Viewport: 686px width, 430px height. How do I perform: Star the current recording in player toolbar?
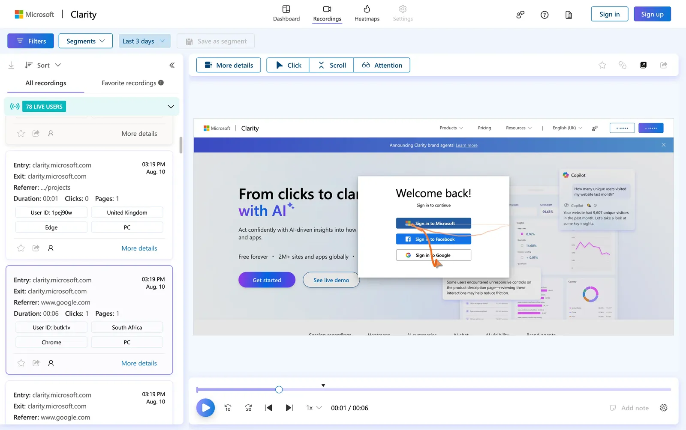[602, 65]
